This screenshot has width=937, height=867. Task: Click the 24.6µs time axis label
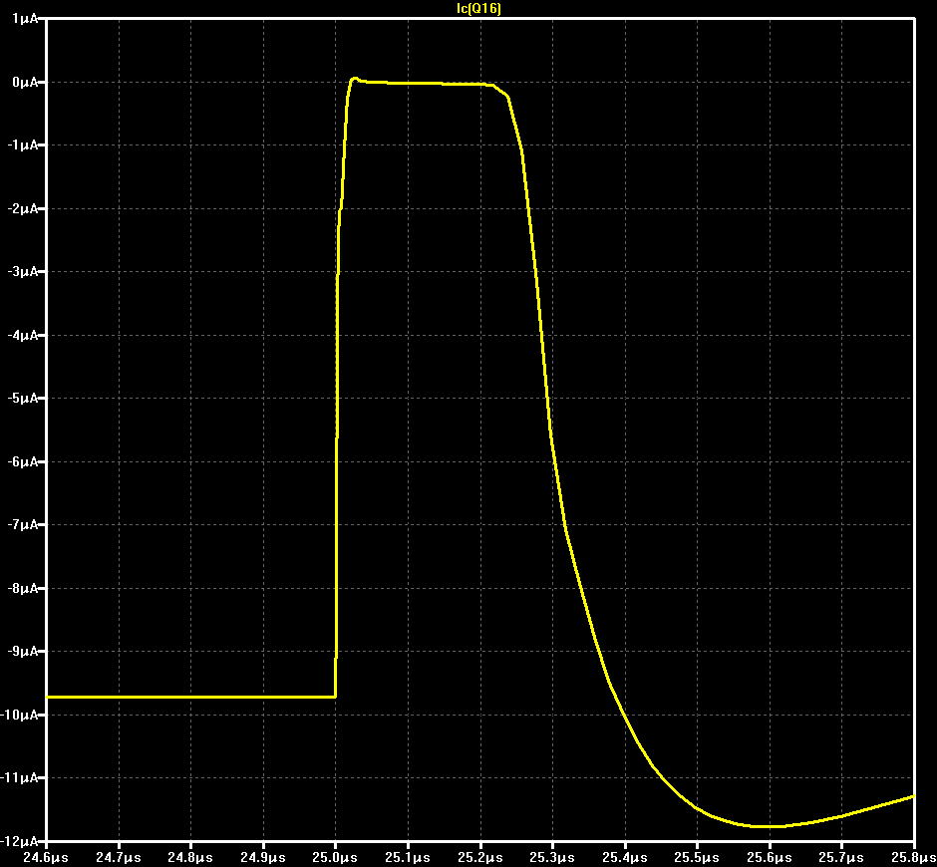tap(46, 858)
